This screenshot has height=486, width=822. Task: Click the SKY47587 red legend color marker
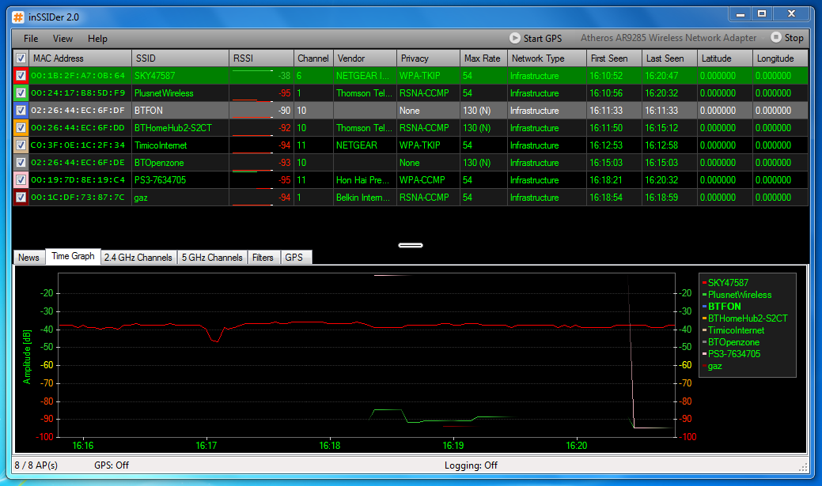(705, 283)
